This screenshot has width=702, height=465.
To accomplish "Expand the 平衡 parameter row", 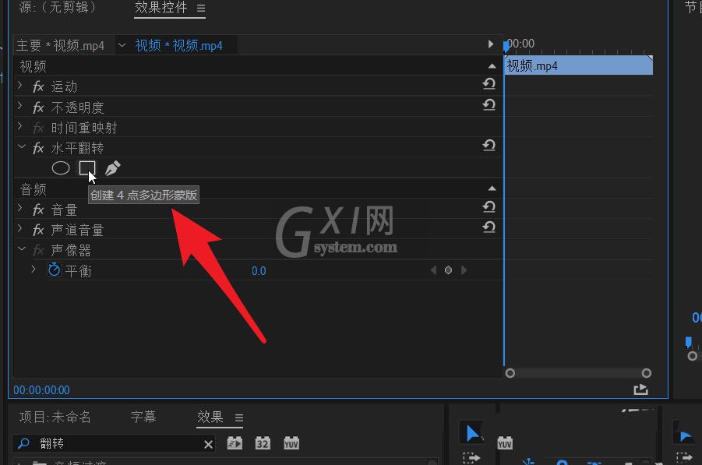I will point(34,269).
